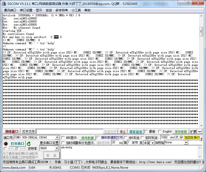206x172 pixels.
Task: Click the file path input field
Action: [x=70, y=131]
